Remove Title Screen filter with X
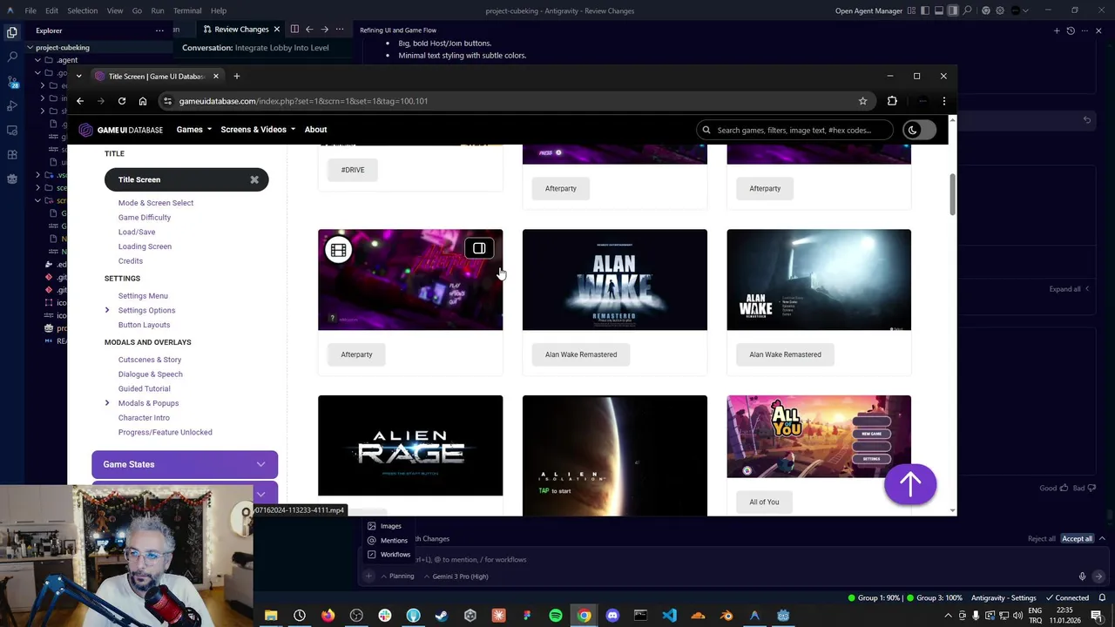The image size is (1115, 627). pos(254,179)
